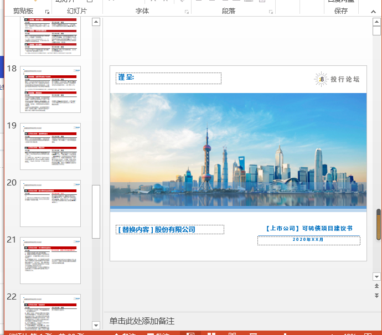Image resolution: width=382 pixels, height=335 pixels.
Task: Select the 股份有限公司 company name placeholder
Action: click(x=170, y=229)
